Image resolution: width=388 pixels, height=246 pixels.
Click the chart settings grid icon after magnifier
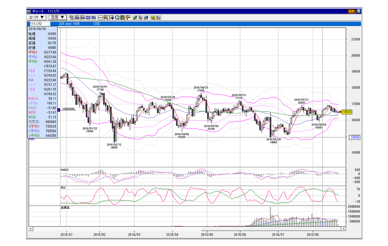pyautogui.click(x=122, y=18)
